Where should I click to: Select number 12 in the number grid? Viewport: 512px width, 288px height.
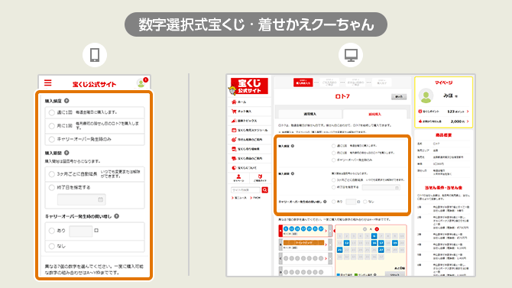(x=346, y=243)
